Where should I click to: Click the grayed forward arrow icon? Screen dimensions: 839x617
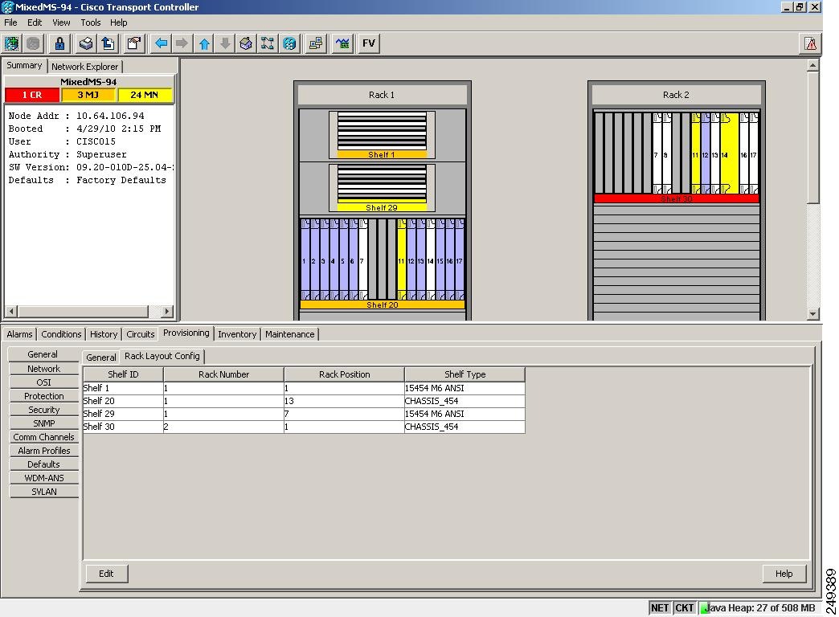tap(182, 43)
